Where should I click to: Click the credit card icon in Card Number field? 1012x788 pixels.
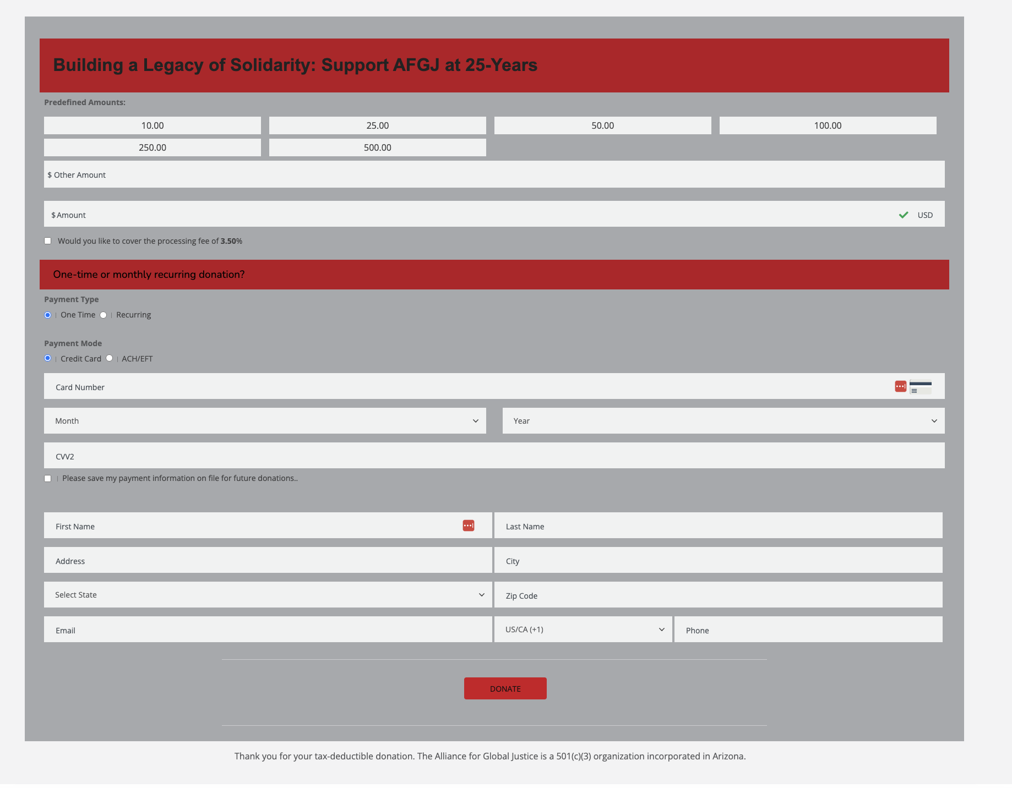point(920,387)
